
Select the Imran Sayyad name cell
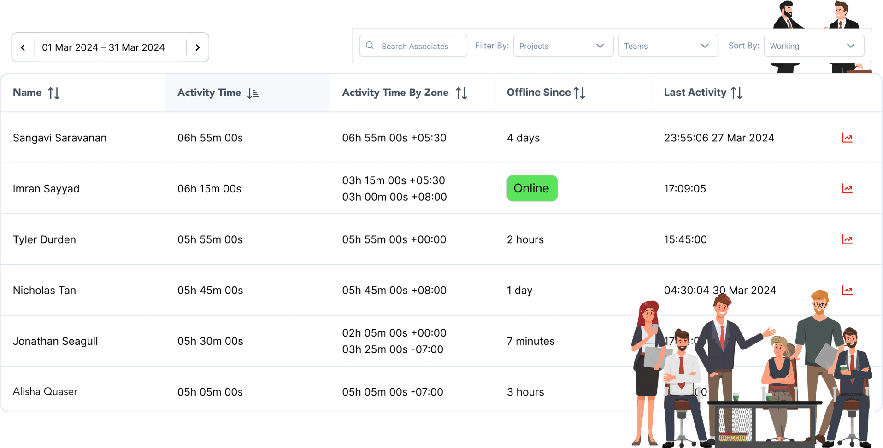(46, 189)
